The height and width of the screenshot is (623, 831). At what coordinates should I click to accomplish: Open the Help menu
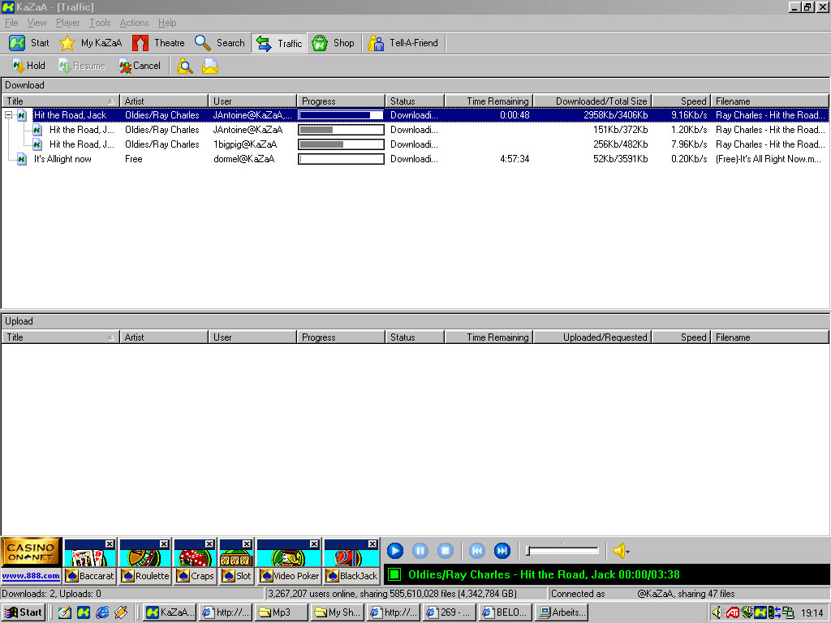click(x=167, y=23)
